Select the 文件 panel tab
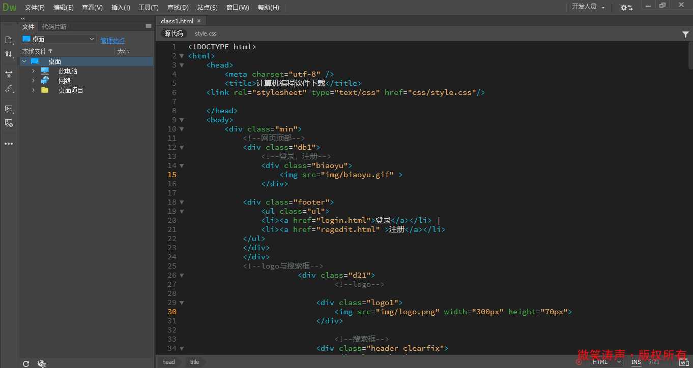 tap(28, 26)
